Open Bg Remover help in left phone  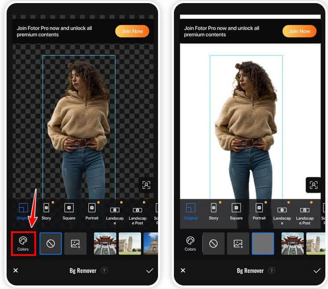104,270
